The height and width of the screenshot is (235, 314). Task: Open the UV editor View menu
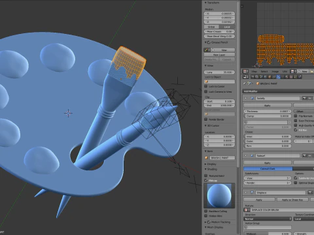pos(254,71)
